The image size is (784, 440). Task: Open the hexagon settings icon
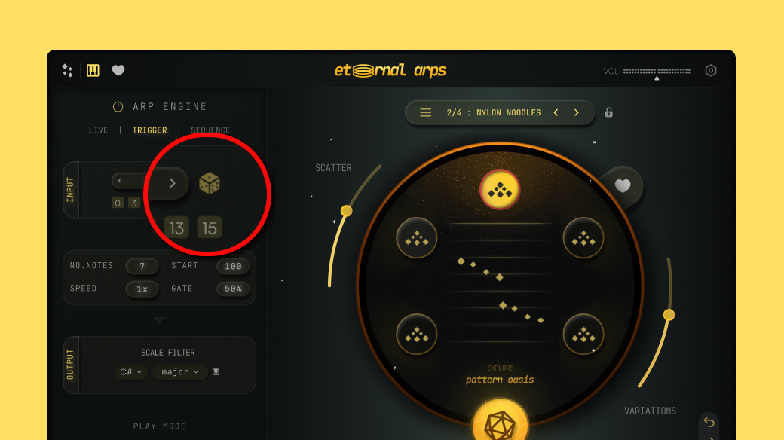710,71
